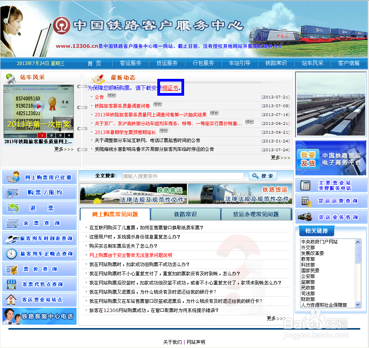The height and width of the screenshot is (348, 369).
Task: Open 铁路常识 navigation menu
Action: point(276,63)
